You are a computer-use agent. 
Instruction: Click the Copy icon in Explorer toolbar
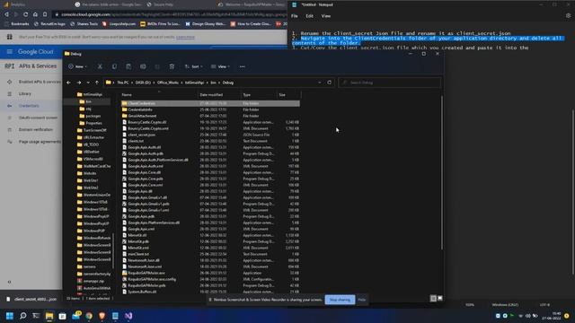(114, 66)
